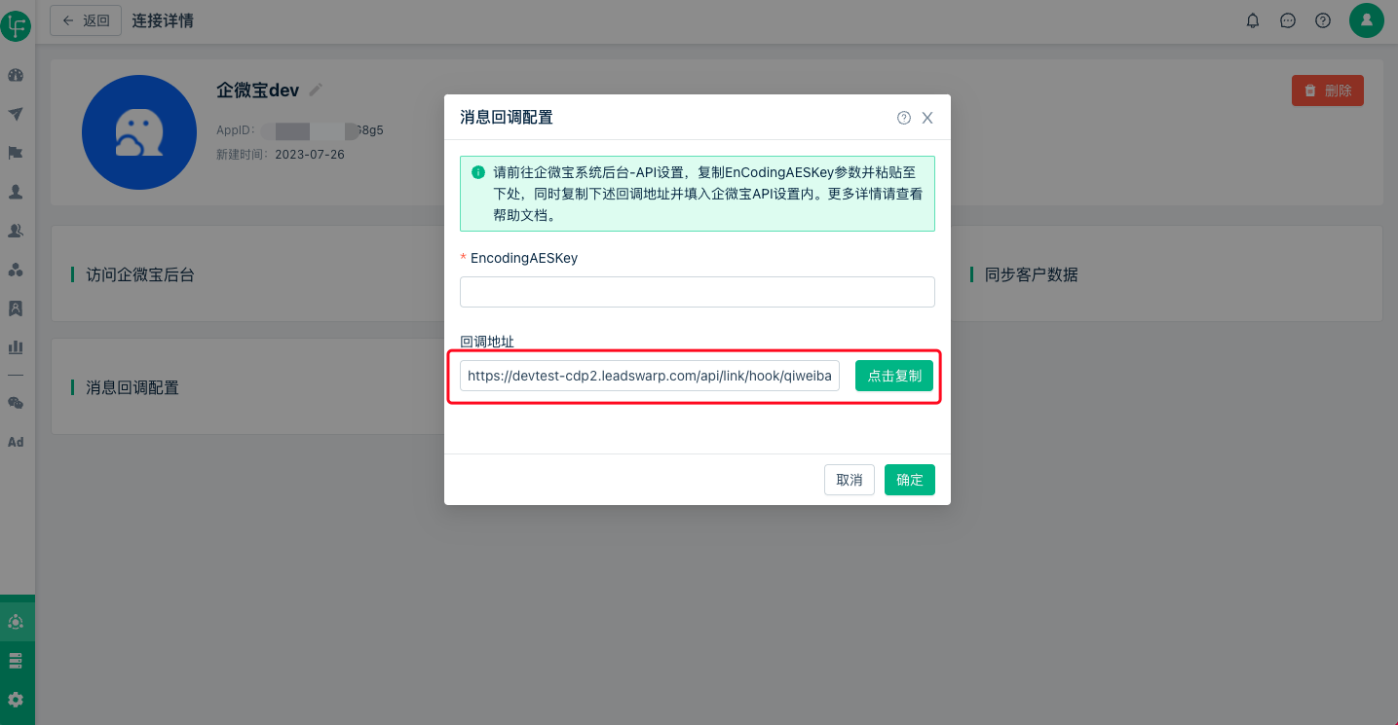Screen dimensions: 1398x725
Task: Click the help question mark in top bar
Action: coord(1322,19)
